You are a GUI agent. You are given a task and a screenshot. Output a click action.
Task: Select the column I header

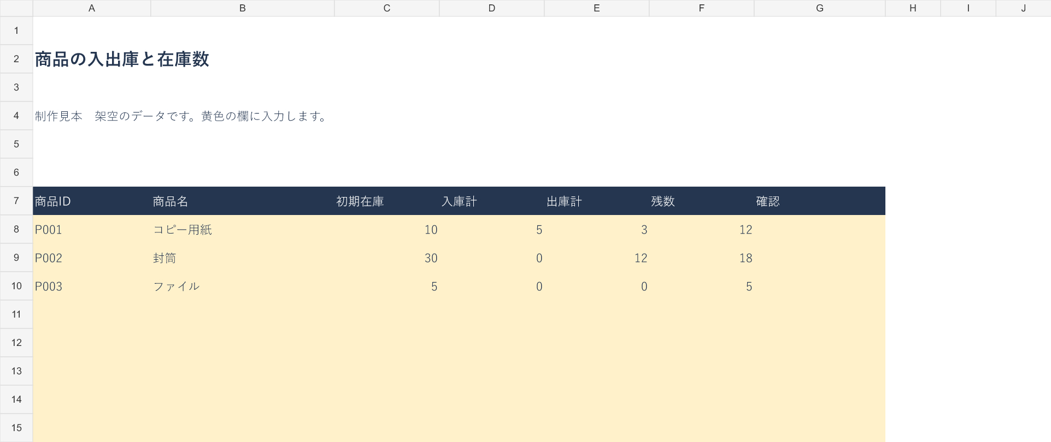coord(968,8)
